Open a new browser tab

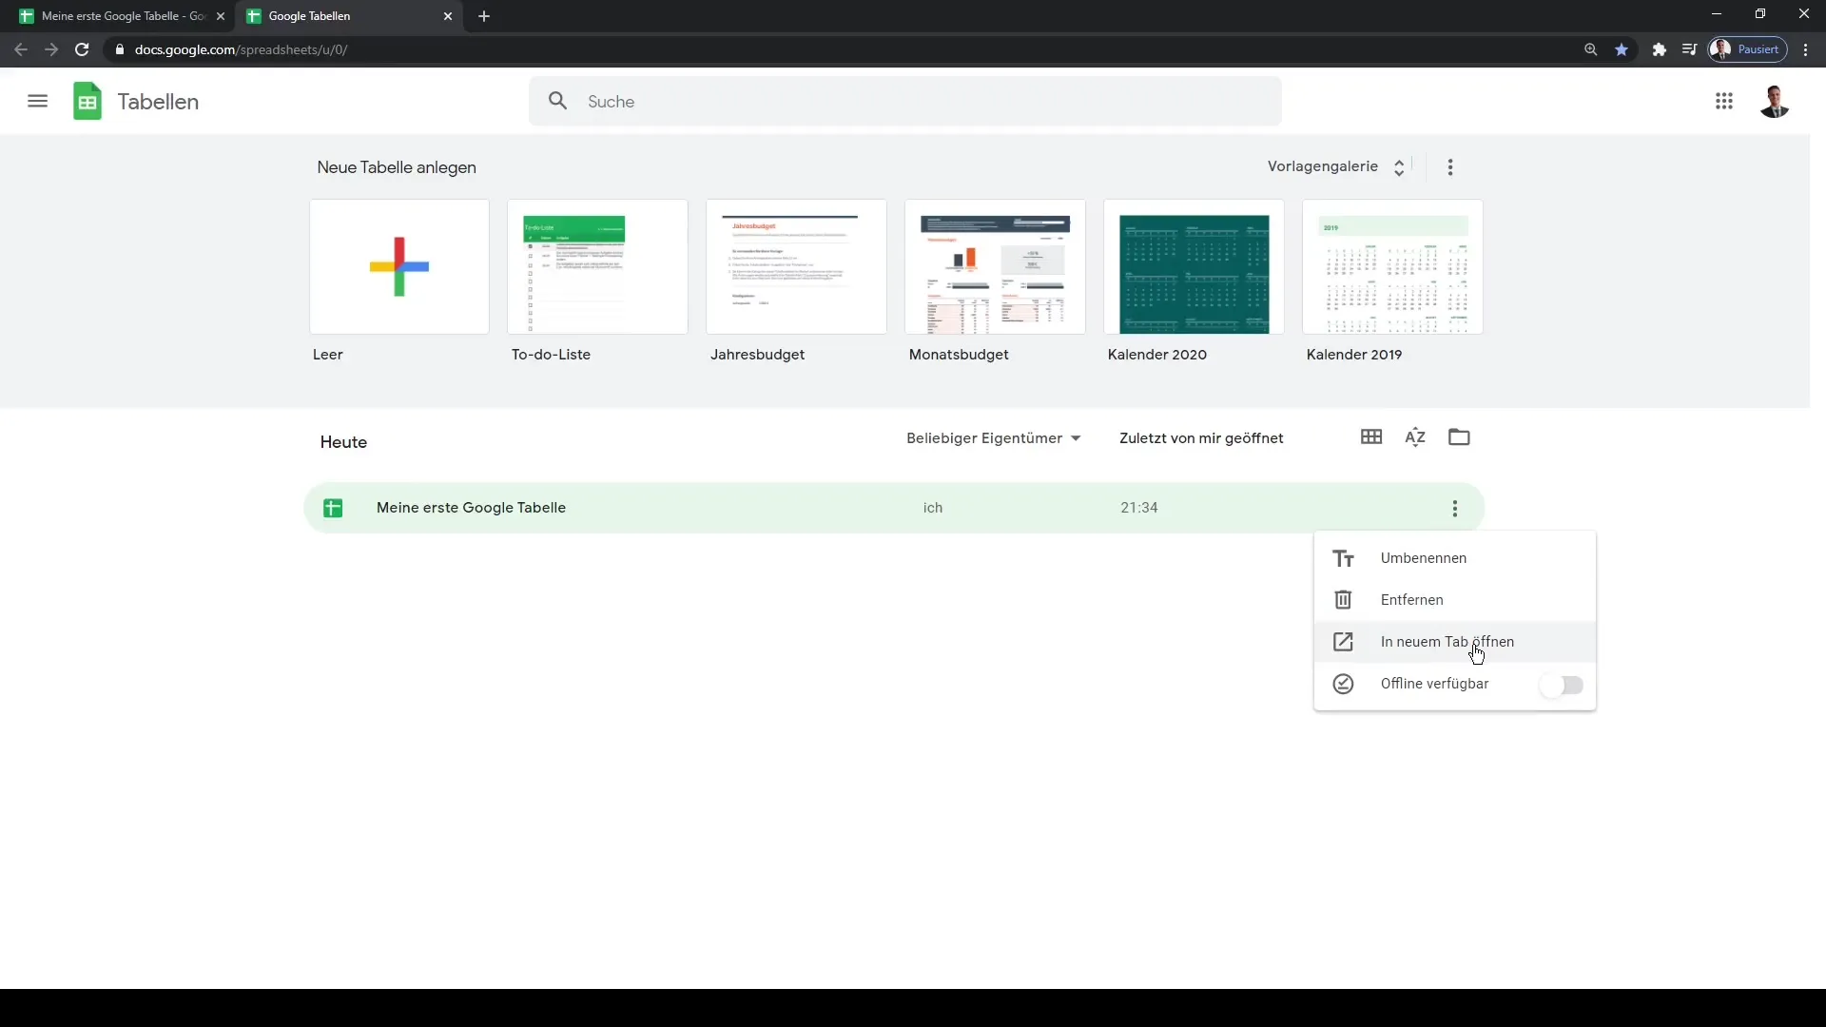coord(484,16)
